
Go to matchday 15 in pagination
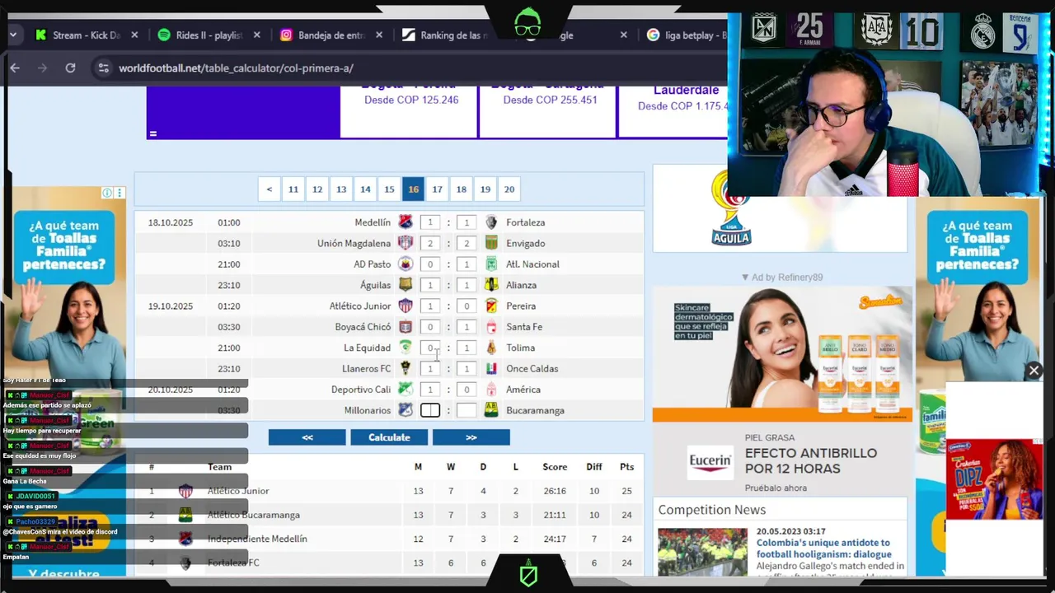389,189
